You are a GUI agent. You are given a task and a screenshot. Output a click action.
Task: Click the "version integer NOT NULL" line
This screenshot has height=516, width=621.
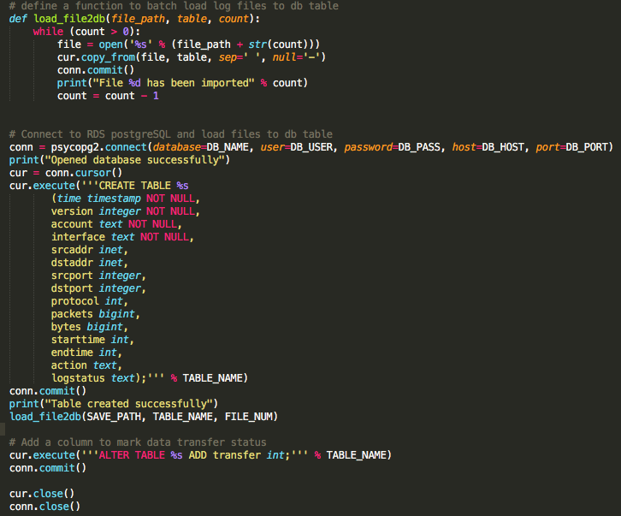click(125, 211)
